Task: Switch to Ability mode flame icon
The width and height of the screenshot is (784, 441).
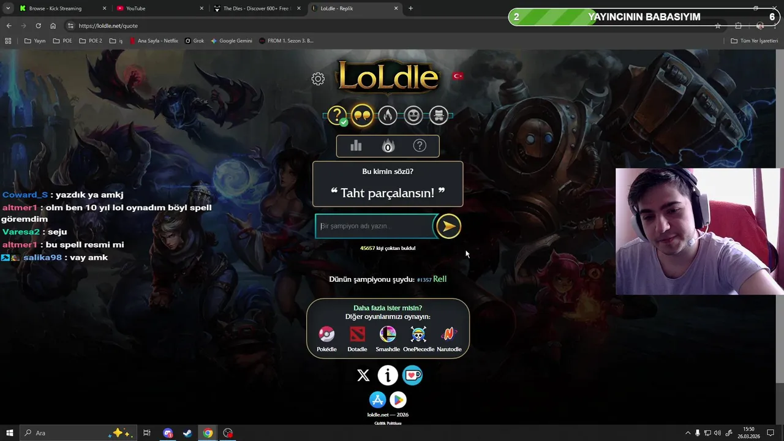Action: point(388,115)
